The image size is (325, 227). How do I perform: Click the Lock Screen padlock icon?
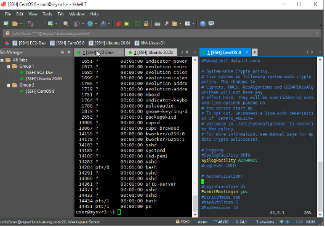146,23
